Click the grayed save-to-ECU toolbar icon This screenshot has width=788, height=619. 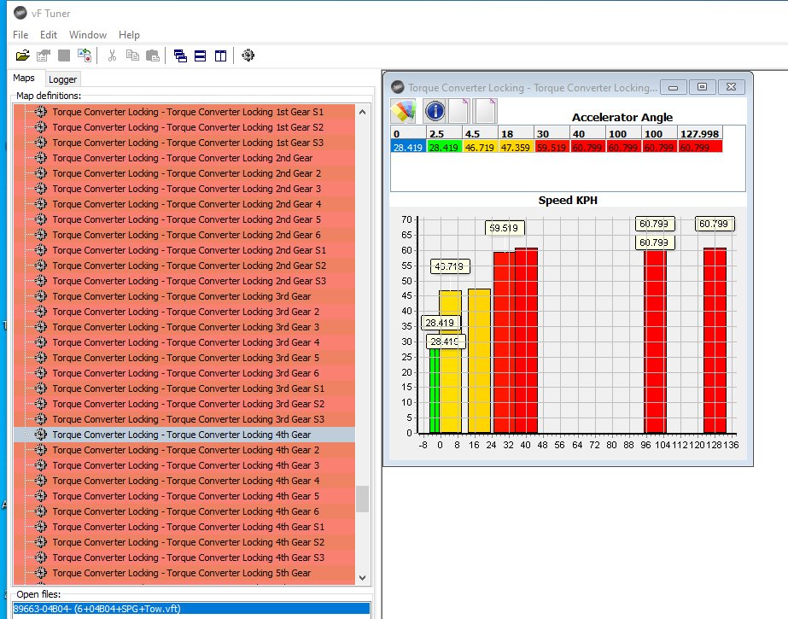(x=44, y=55)
